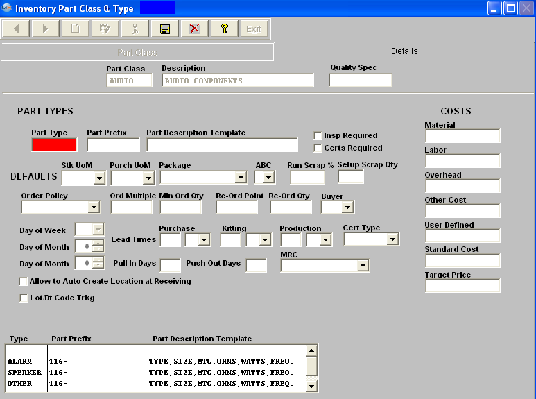Maximize the Inventory Part Class window
536x399 pixels.
click(510, 8)
